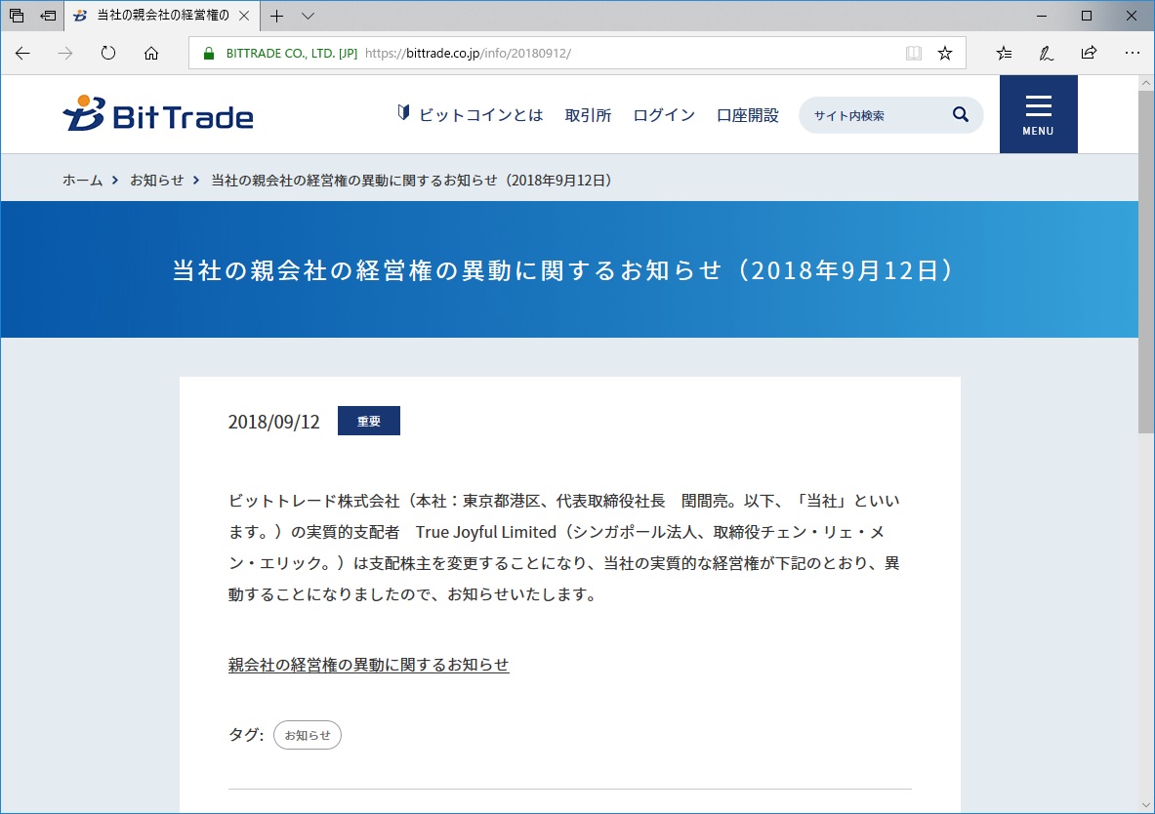Open Edge Settings with the ellipsis menu
Screen dimensions: 1155x814
tap(1132, 53)
